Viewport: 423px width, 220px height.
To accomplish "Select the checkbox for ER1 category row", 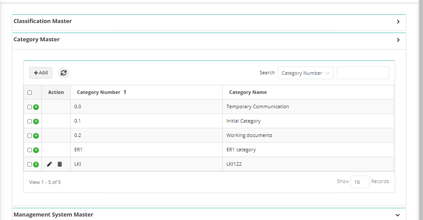I will [x=30, y=150].
